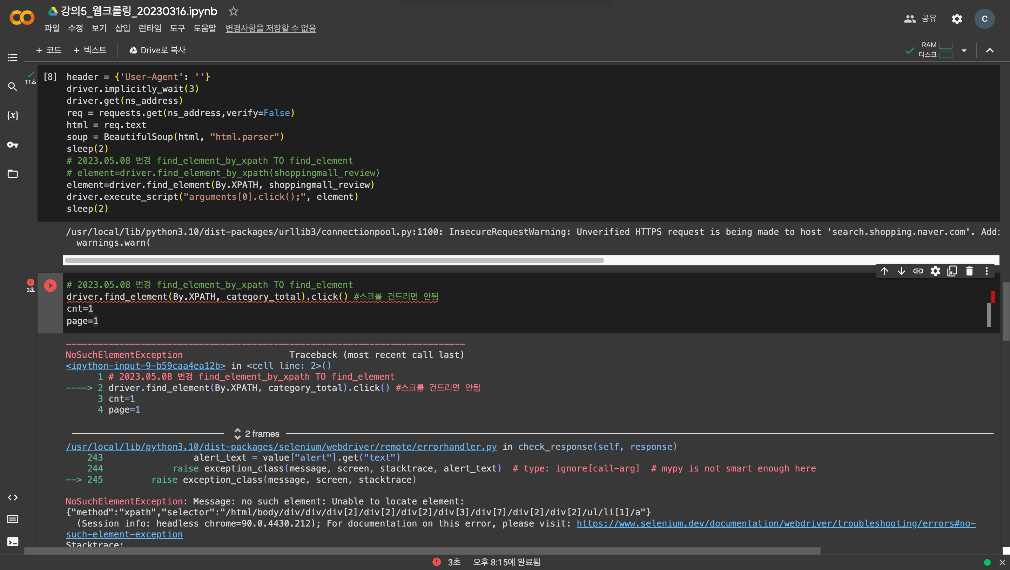
Task: Run the cell with the play button
Action: tap(50, 285)
